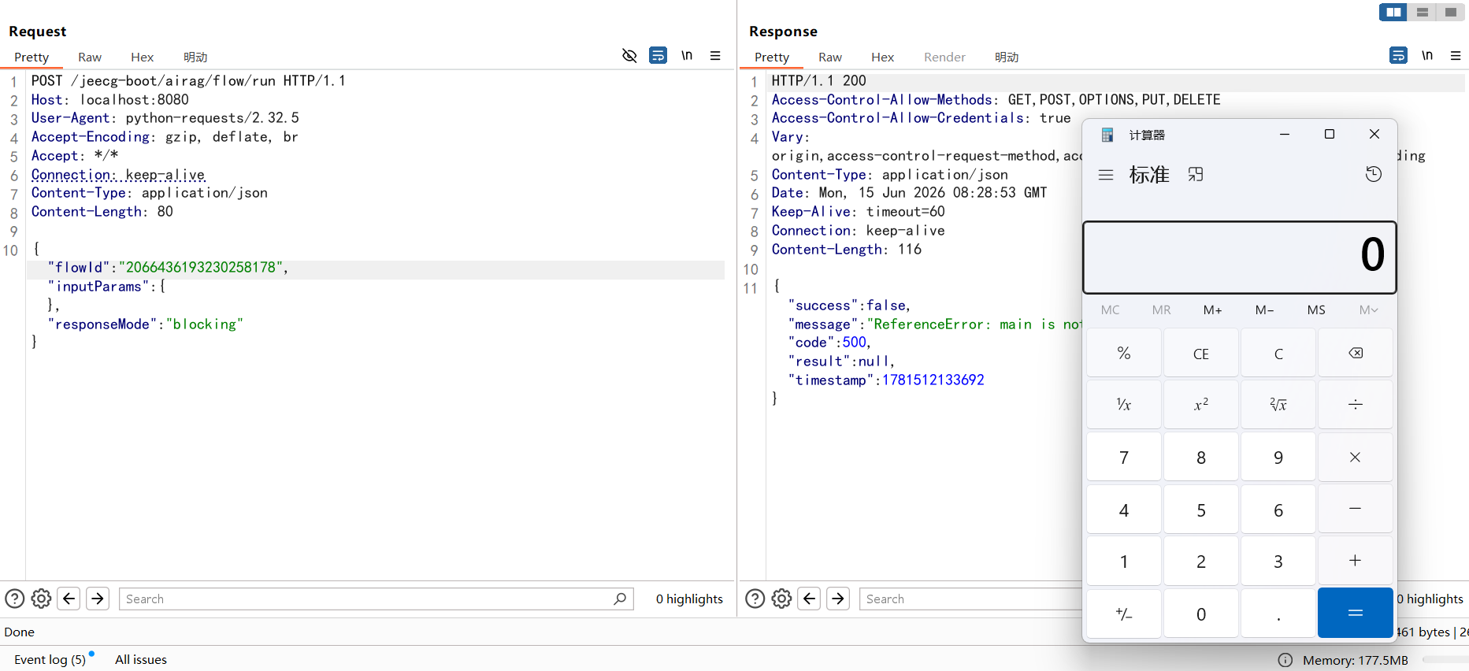Click calculator keep-on-top icon
The image size is (1469, 671).
[1196, 175]
